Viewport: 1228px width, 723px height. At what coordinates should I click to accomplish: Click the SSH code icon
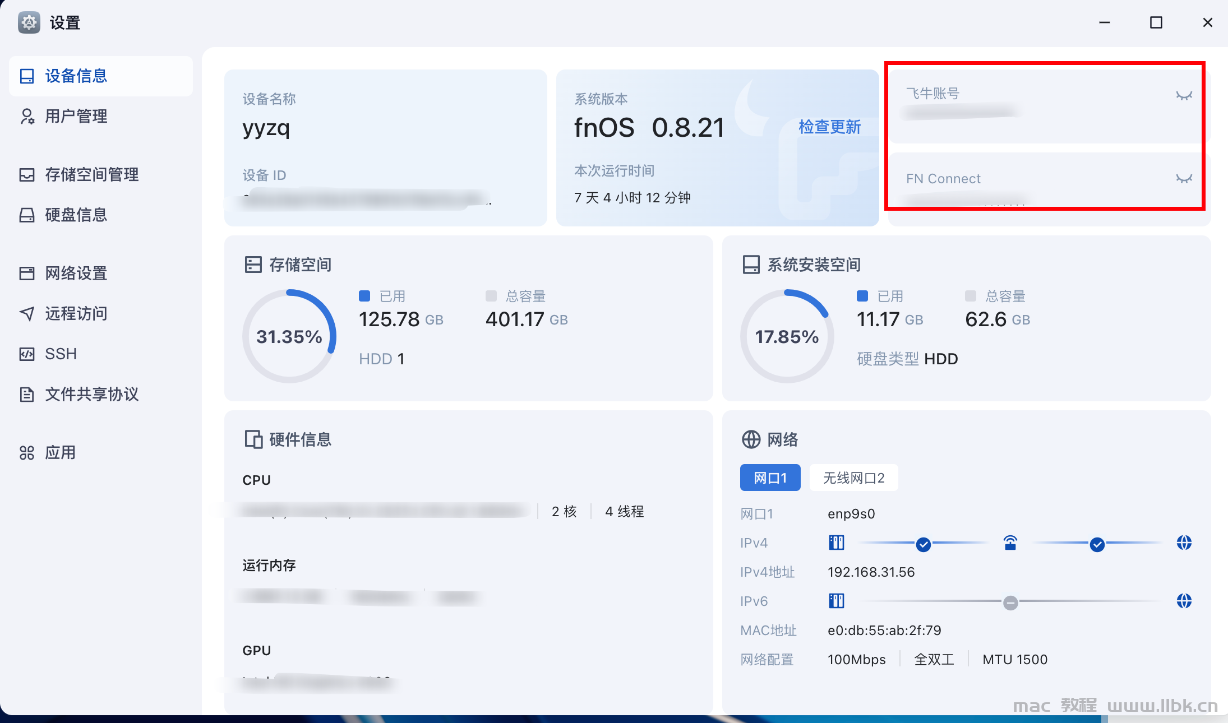click(27, 354)
